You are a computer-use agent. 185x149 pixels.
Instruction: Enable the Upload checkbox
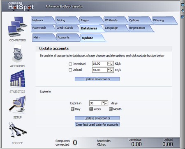pos(70,70)
